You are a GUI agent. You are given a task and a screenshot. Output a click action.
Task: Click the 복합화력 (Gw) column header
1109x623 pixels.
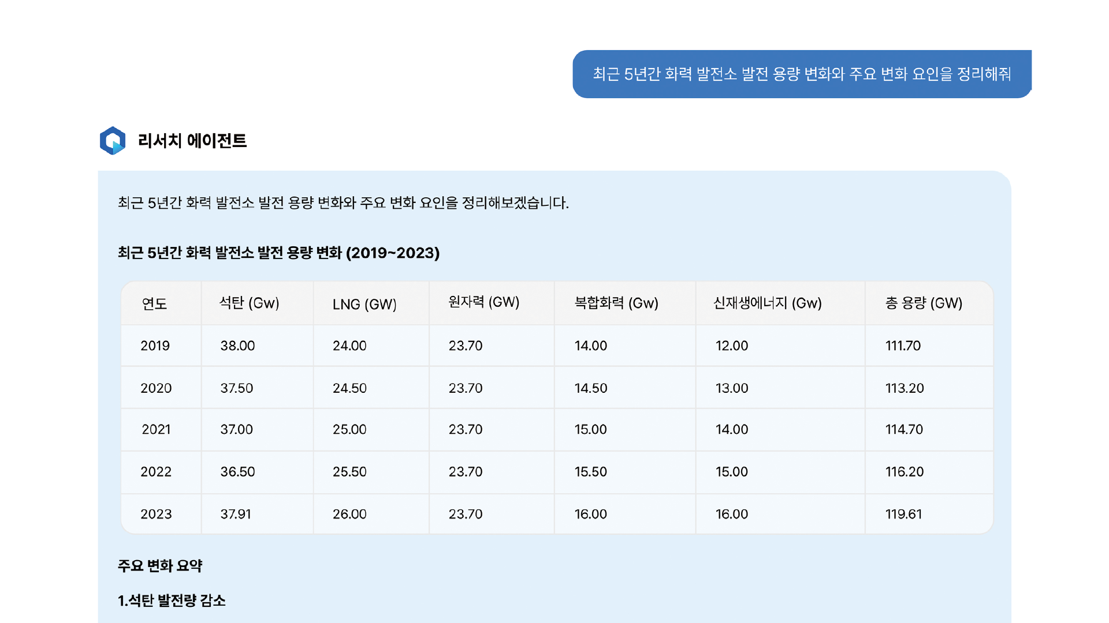click(x=616, y=303)
